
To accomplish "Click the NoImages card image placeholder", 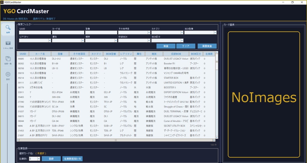I will pos(264,94).
